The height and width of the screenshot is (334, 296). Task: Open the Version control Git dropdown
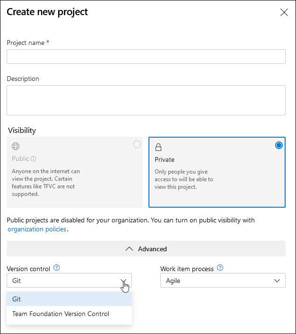click(69, 281)
